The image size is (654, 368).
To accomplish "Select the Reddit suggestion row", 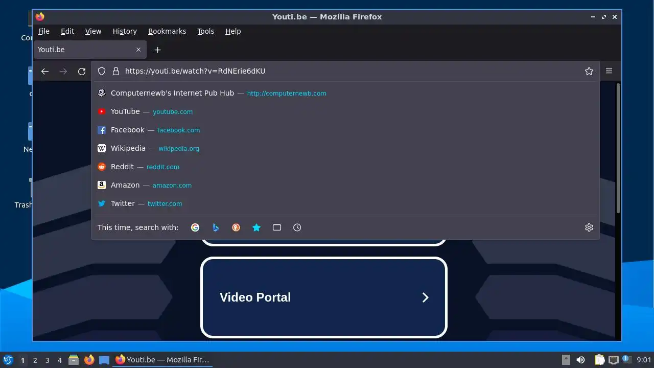I will pyautogui.click(x=345, y=167).
